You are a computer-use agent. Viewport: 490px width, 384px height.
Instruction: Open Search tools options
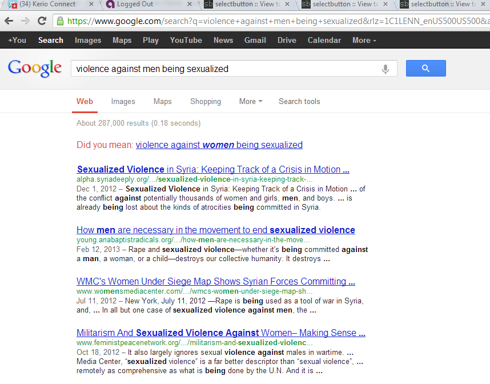(x=299, y=101)
